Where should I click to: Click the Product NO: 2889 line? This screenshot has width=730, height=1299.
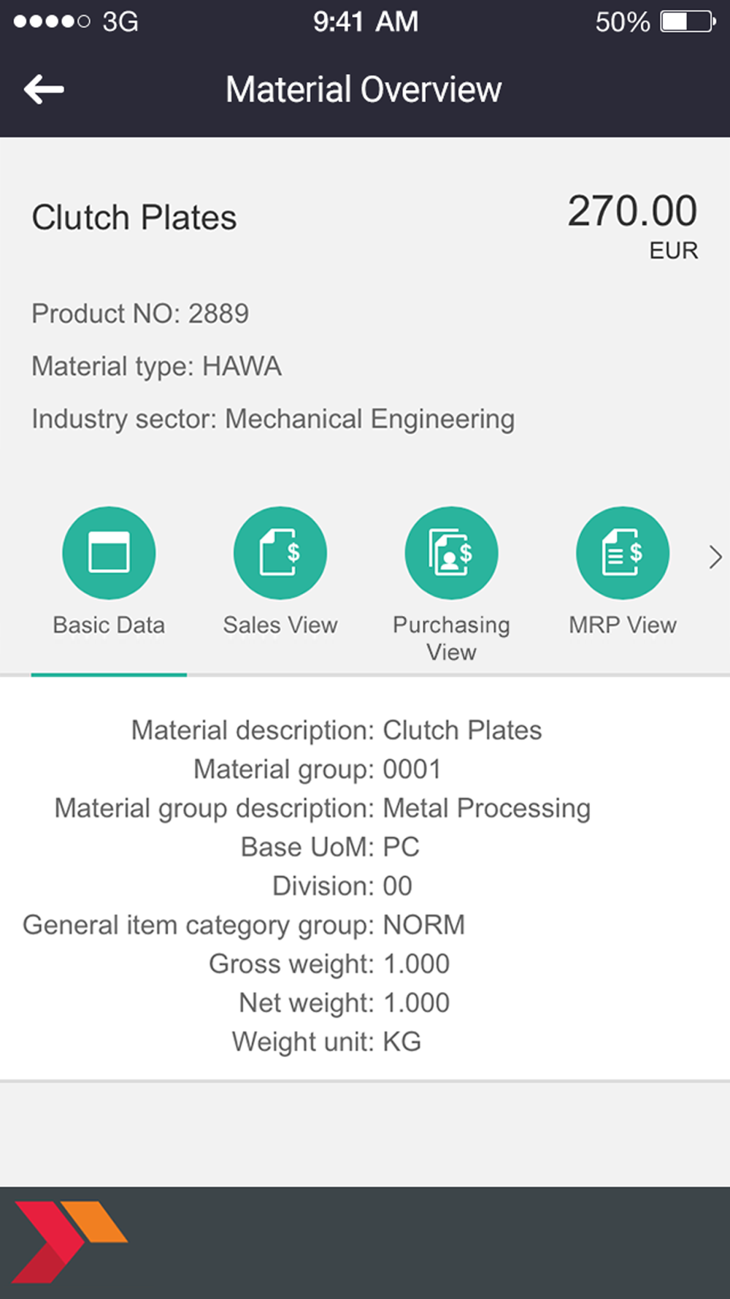pyautogui.click(x=140, y=313)
